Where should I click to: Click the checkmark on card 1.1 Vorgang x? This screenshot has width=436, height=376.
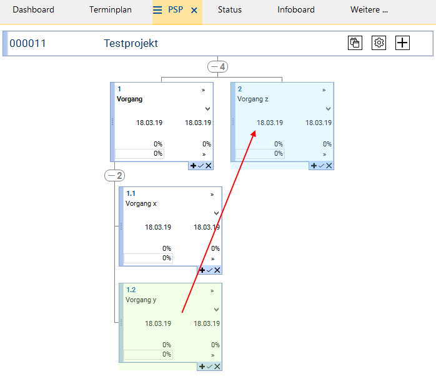pos(210,270)
